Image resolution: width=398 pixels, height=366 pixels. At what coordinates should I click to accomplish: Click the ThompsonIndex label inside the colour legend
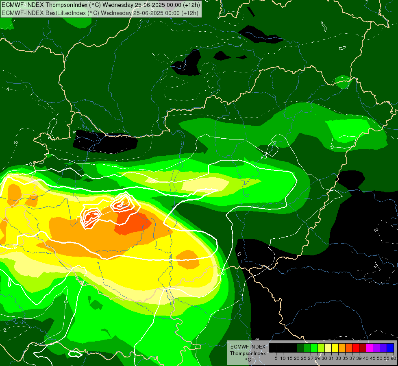point(248,353)
